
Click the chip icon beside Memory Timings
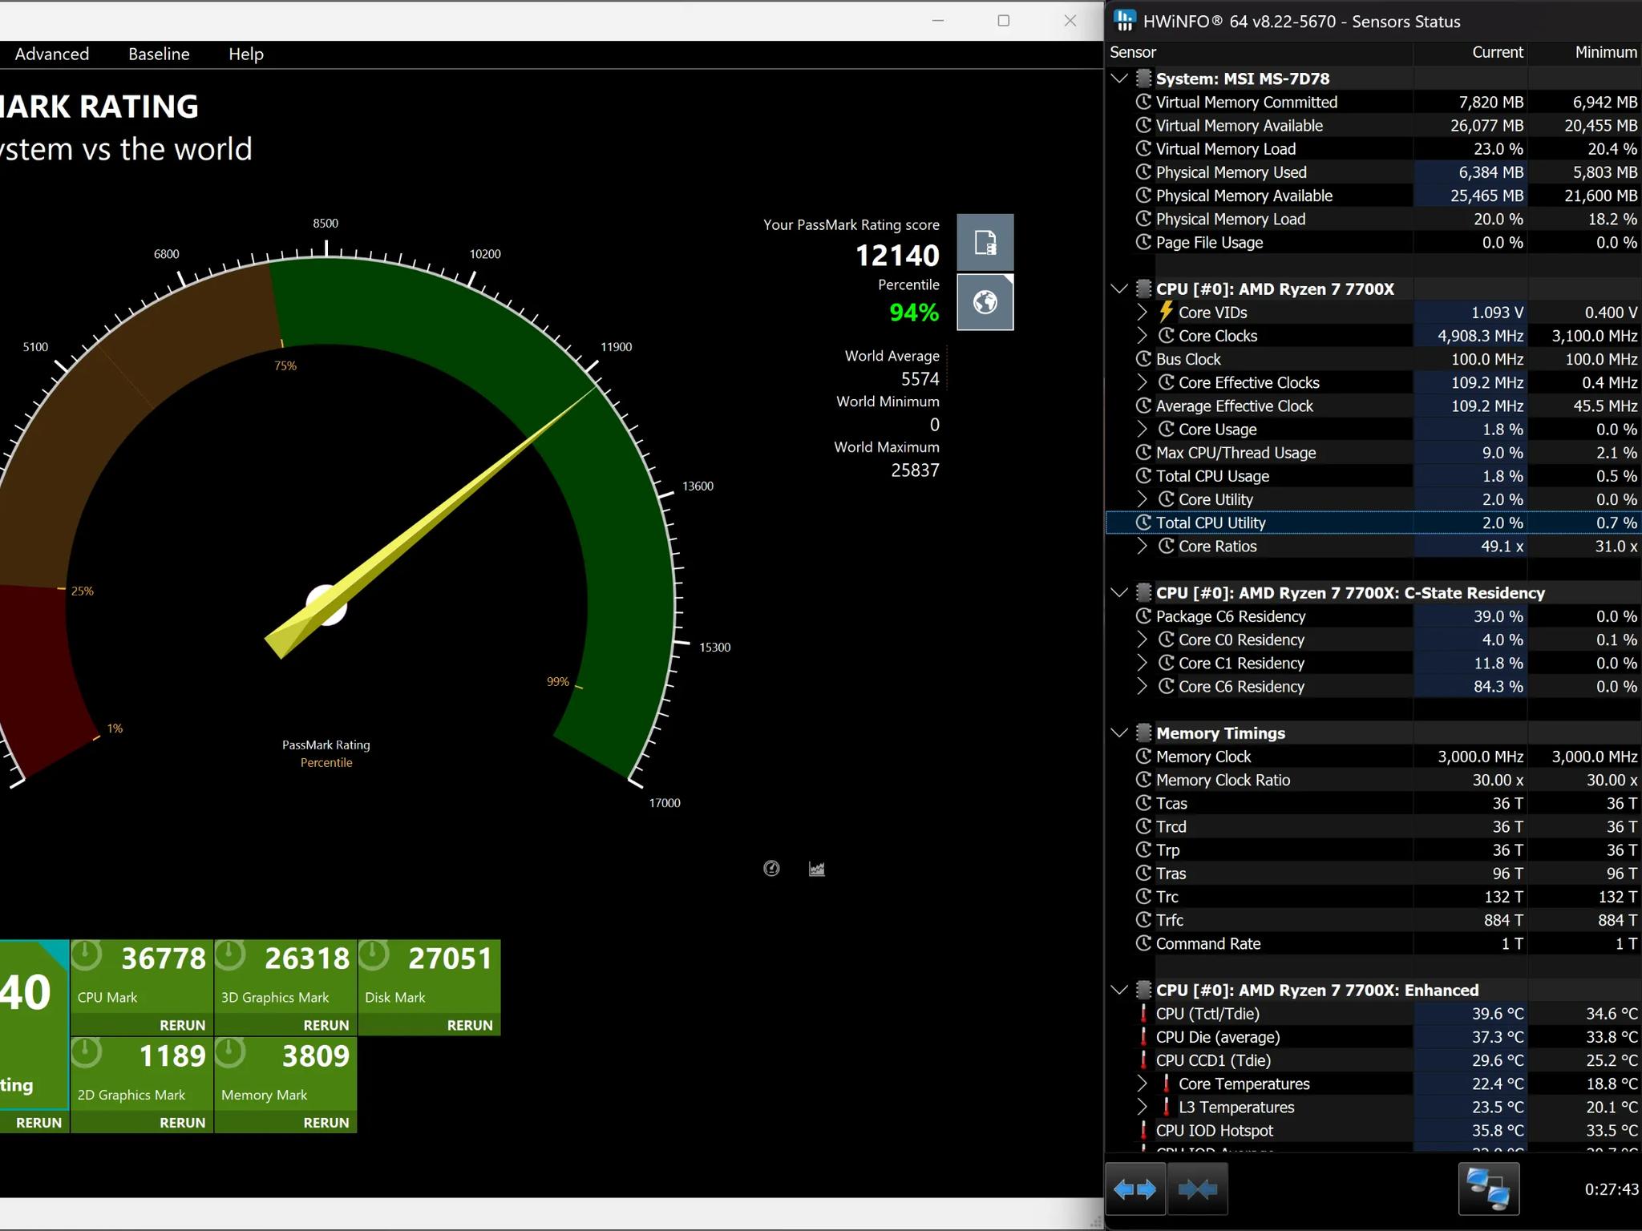click(x=1144, y=733)
